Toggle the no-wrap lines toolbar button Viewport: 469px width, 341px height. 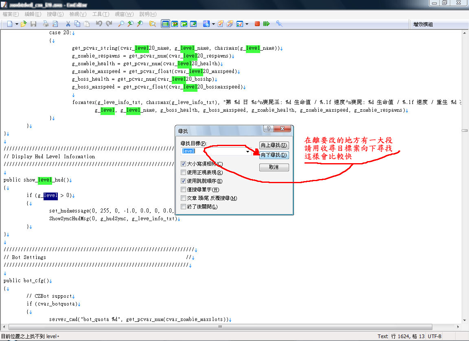click(x=165, y=24)
